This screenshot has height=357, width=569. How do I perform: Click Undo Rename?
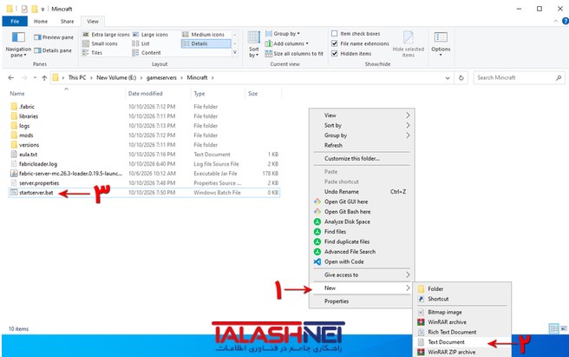pos(362,192)
